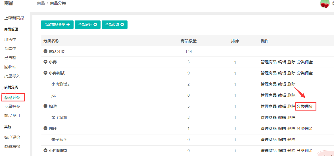Click the 商品 breadcrumb link
This screenshot has height=156, width=334.
(x=41, y=3)
